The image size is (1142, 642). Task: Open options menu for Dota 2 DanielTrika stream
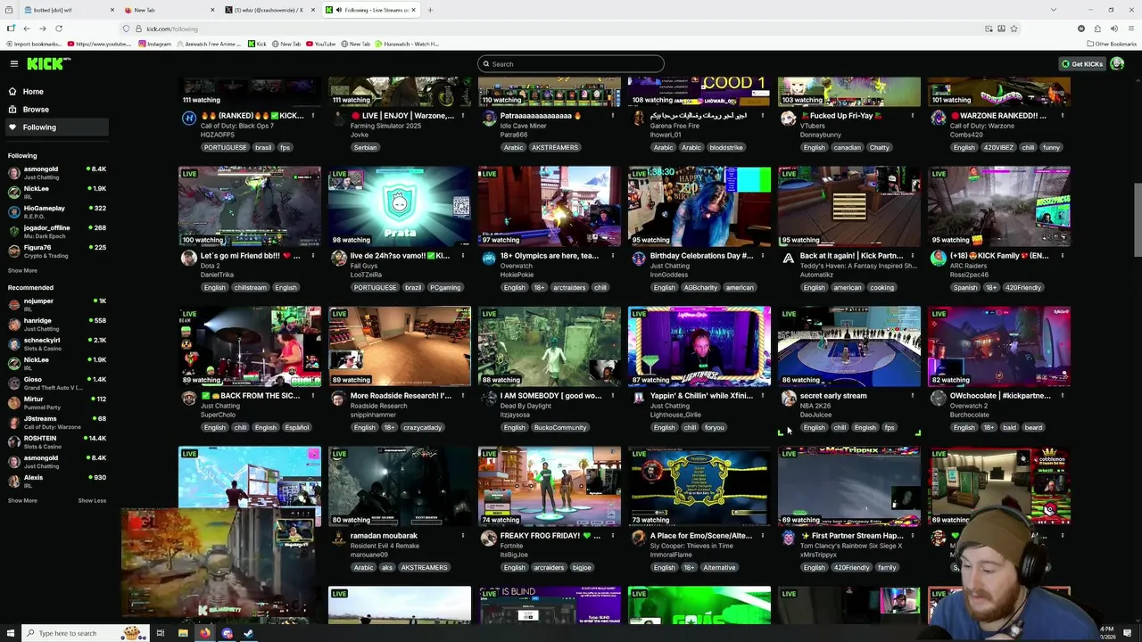point(312,256)
